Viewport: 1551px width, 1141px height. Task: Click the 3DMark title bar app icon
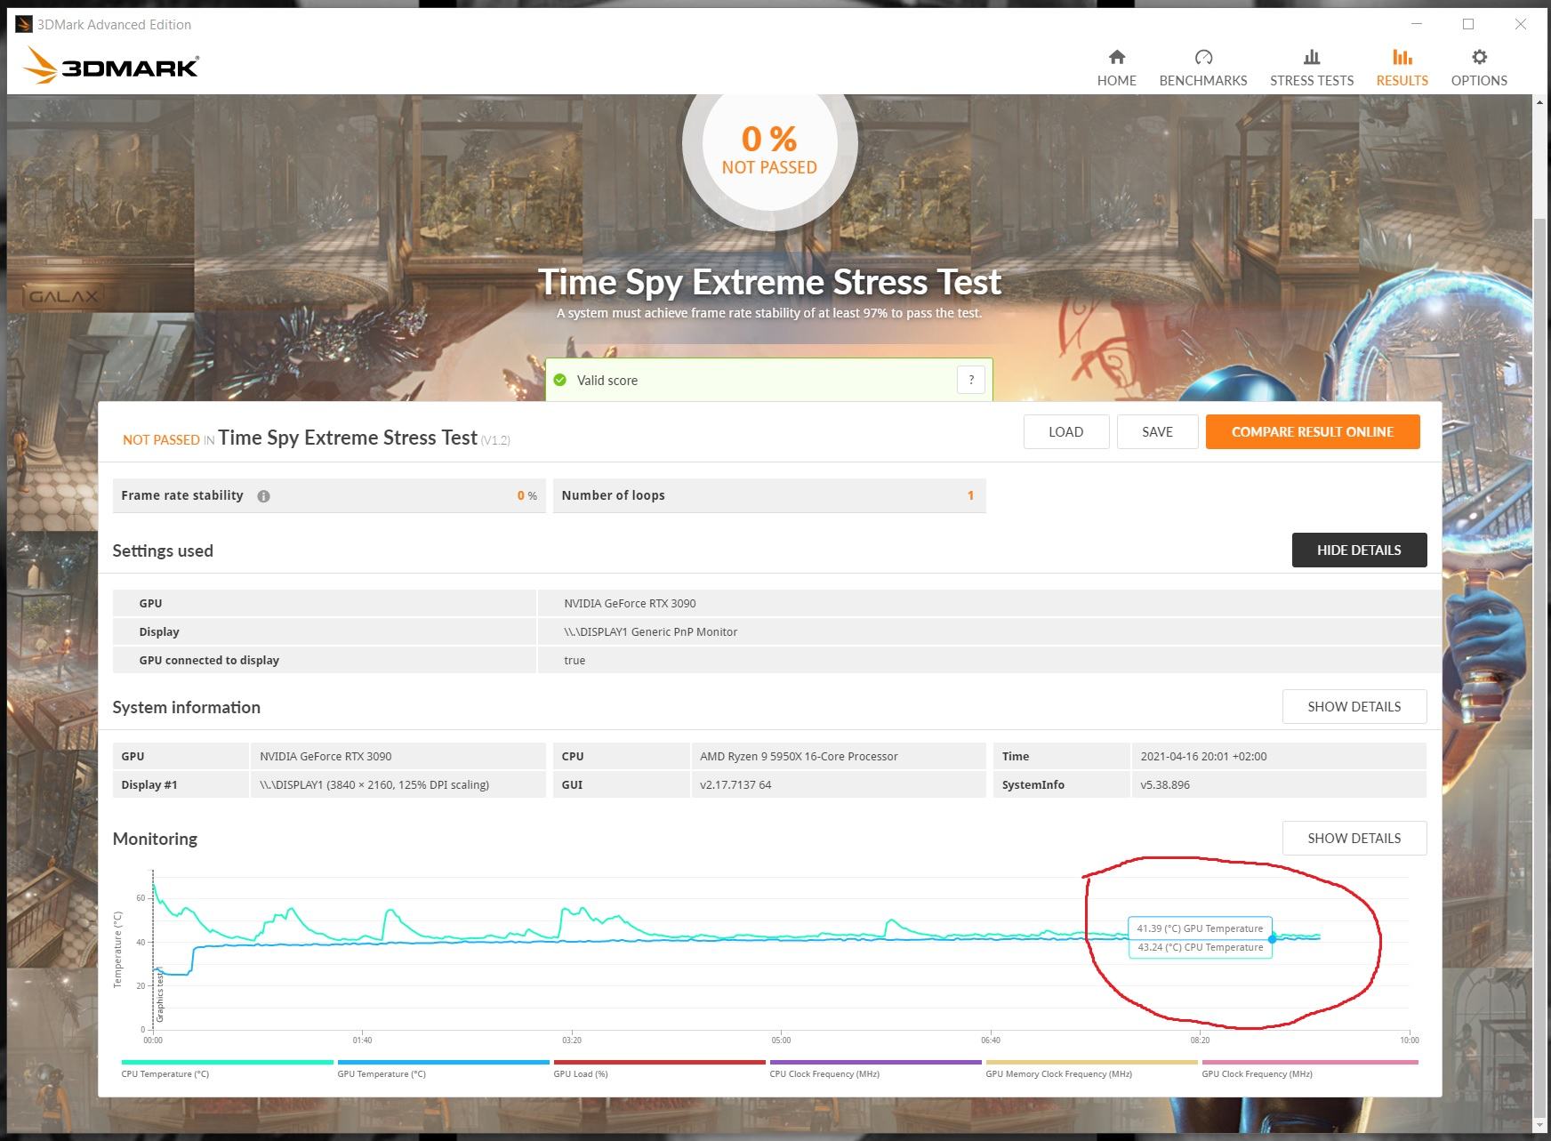[24, 24]
